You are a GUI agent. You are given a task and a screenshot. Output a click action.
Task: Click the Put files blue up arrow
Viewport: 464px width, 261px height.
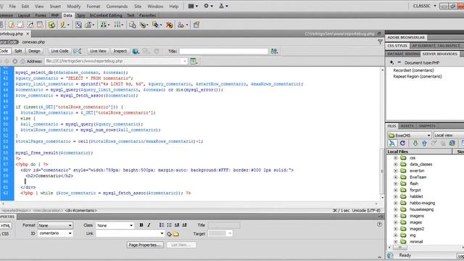coord(424,144)
